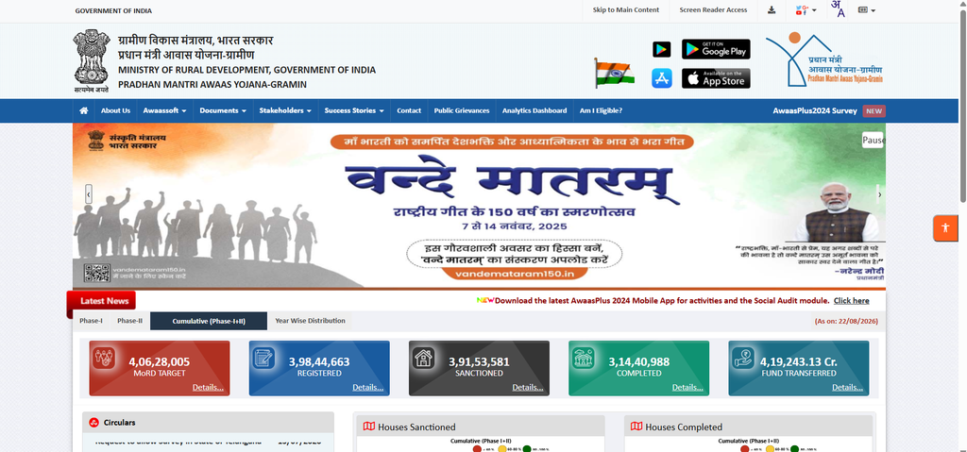The image size is (967, 452).
Task: Click the Pradhan Mantri Awaas Yojana-Gramin logo
Action: coord(823,59)
